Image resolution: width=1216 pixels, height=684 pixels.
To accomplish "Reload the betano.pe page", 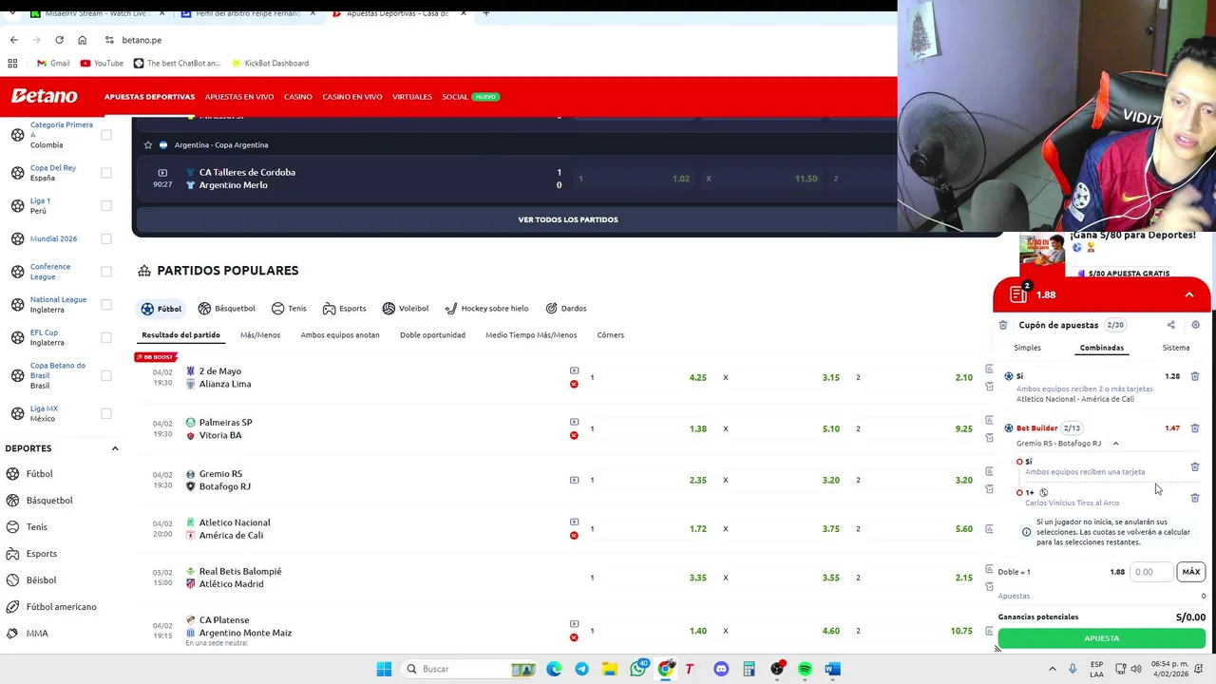I will 59,40.
